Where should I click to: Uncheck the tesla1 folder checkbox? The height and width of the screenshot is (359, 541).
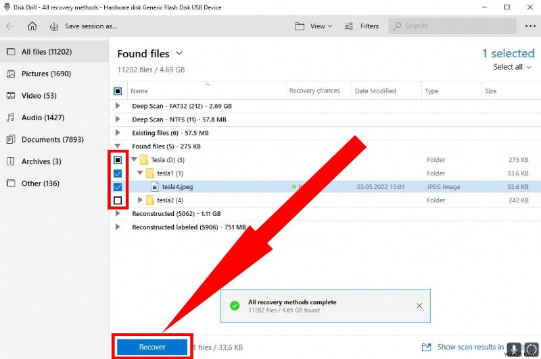pyautogui.click(x=118, y=173)
